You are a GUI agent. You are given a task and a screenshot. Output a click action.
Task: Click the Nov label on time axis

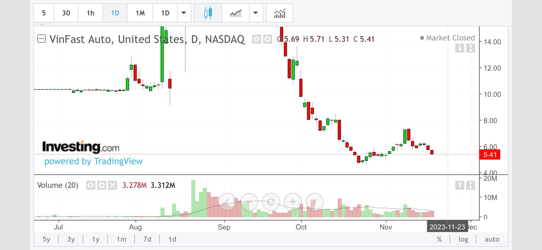[386, 227]
